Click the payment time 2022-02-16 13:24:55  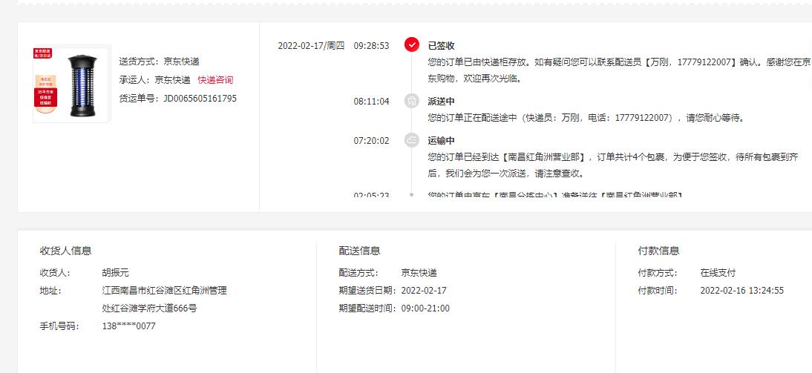[x=741, y=291]
